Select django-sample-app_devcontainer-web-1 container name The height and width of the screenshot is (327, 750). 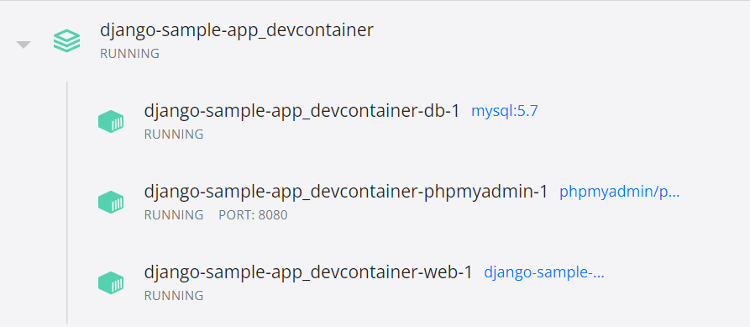click(308, 272)
